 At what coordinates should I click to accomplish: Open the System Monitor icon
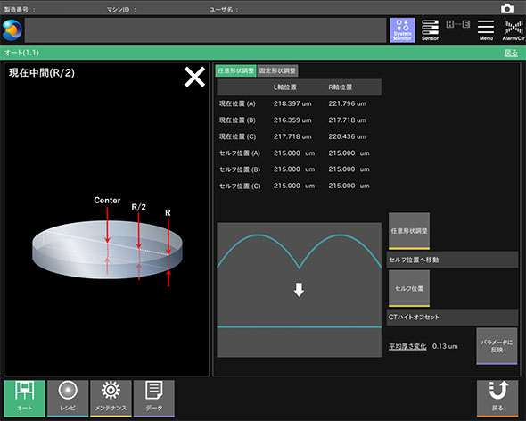click(x=402, y=30)
